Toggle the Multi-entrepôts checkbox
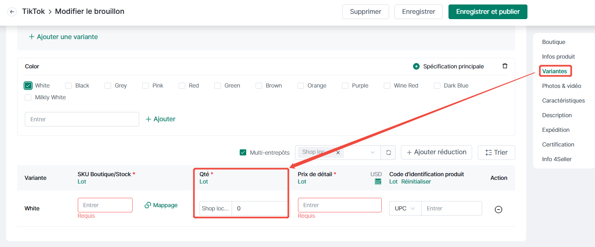This screenshot has width=595, height=247. (243, 152)
